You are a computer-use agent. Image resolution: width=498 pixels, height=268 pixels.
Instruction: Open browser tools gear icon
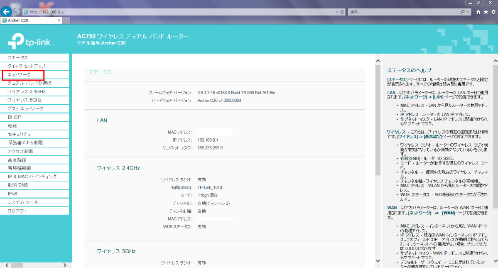coord(493,12)
